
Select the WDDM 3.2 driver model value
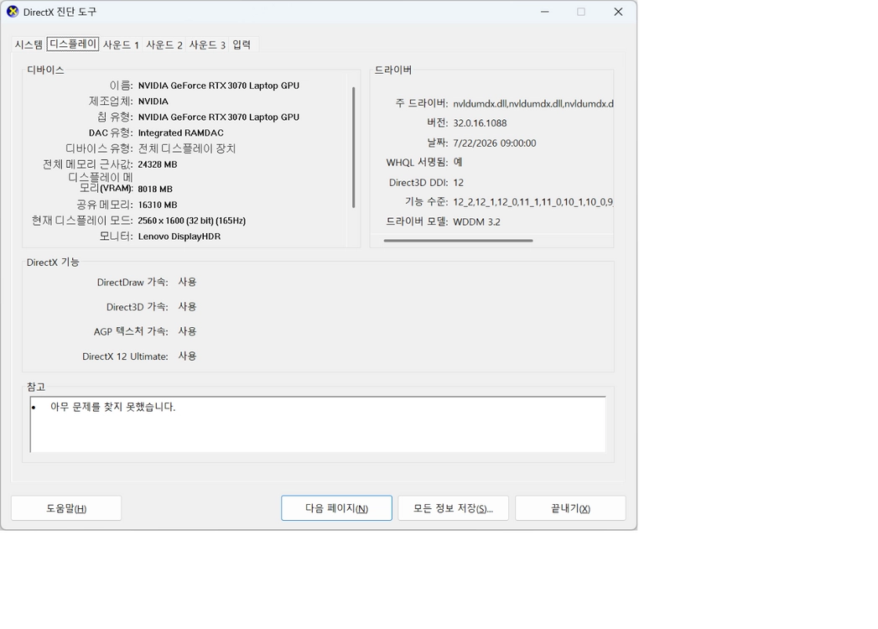tap(476, 221)
